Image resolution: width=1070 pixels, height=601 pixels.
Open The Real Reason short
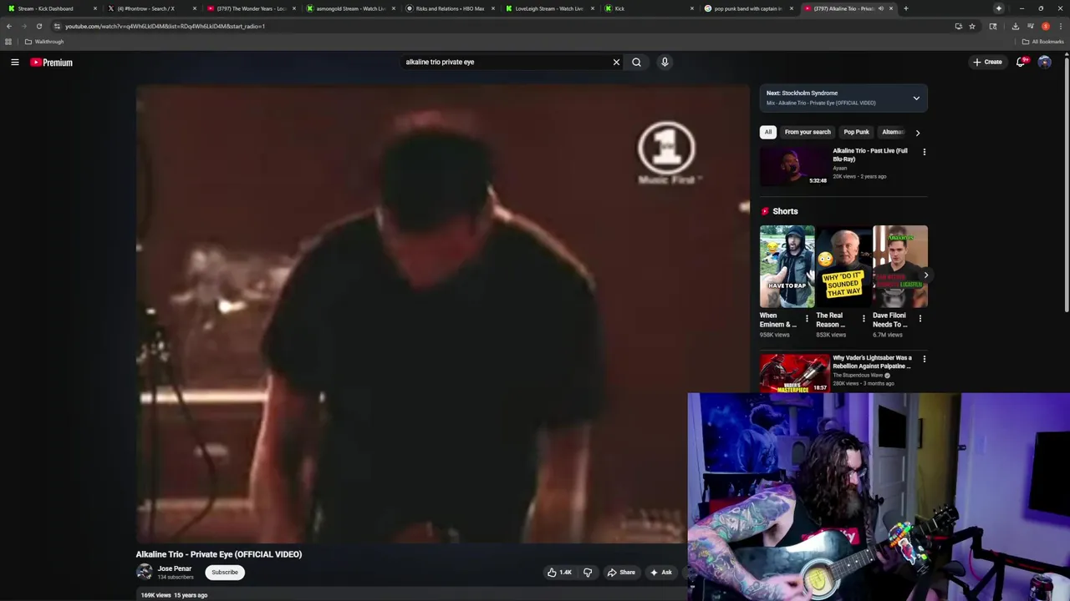pos(843,266)
